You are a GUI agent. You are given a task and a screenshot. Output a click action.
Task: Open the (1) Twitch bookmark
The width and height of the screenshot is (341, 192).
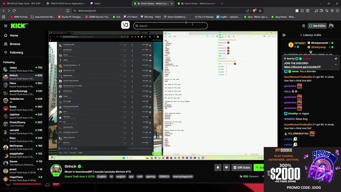pyautogui.click(x=130, y=17)
